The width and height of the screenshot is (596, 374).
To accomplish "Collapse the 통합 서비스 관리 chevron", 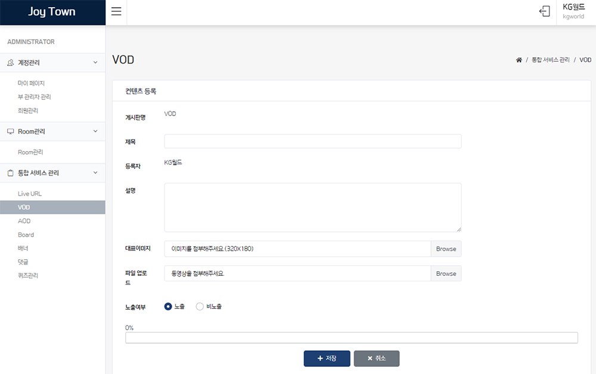I will pos(95,173).
